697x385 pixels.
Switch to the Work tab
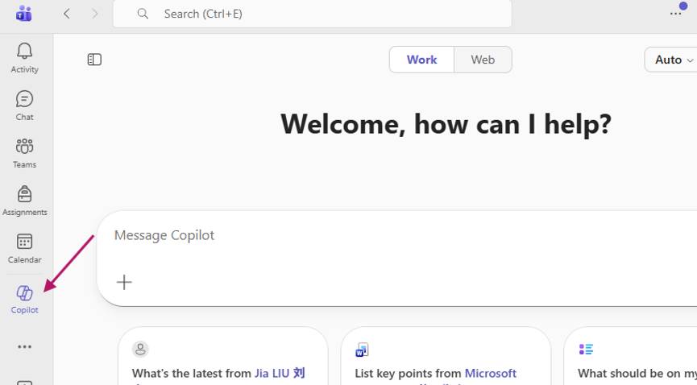point(422,60)
